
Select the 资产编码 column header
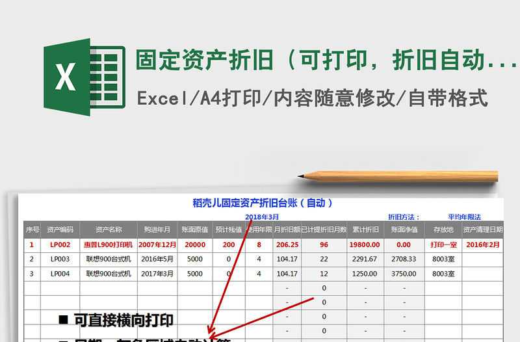[x=60, y=230]
